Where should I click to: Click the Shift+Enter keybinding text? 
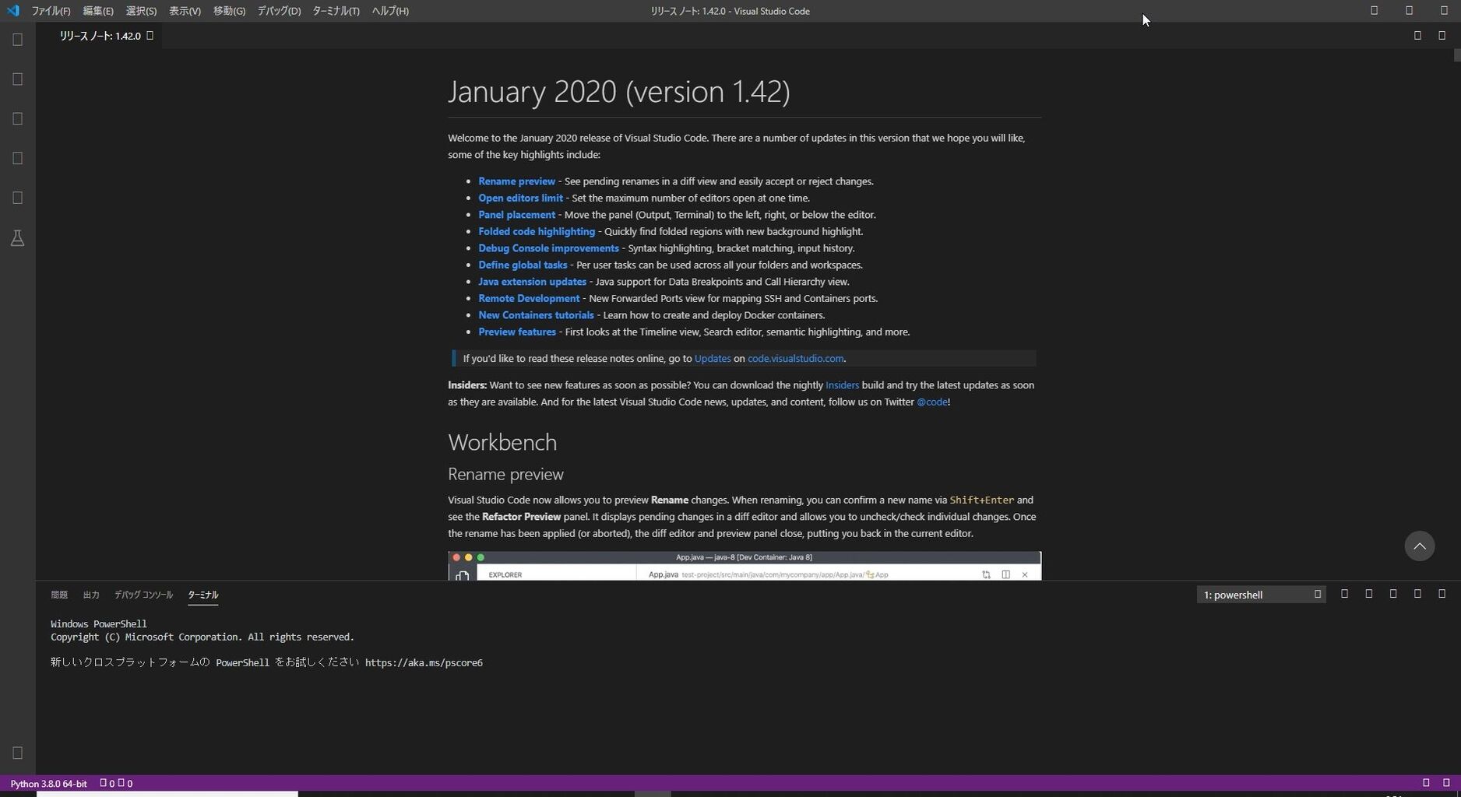981,500
